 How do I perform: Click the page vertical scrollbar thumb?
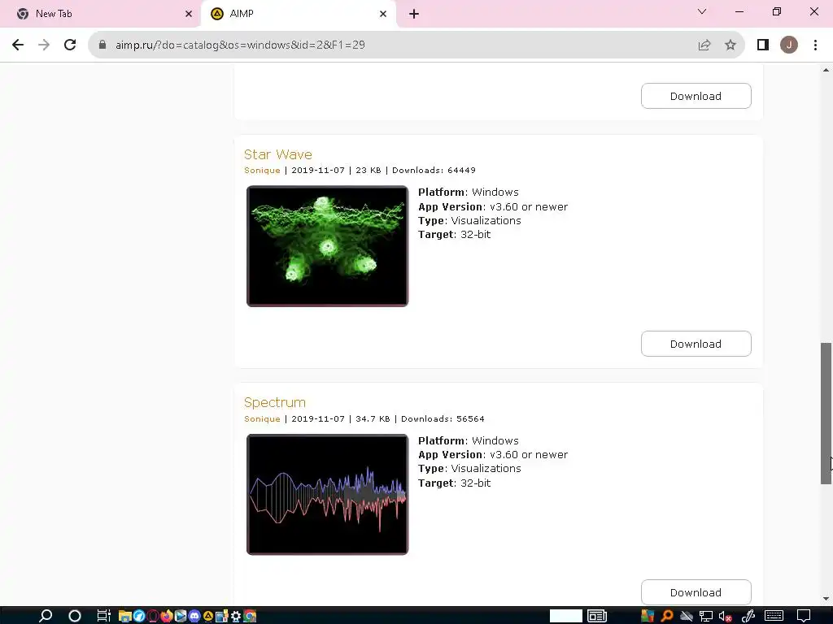[826, 414]
